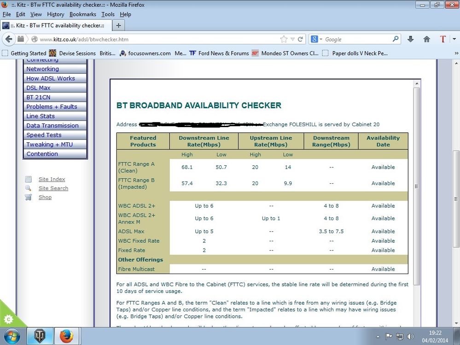Open Mondeo ST Owners Club bookmark
Viewport: 460px width, 345px height.
(x=285, y=53)
